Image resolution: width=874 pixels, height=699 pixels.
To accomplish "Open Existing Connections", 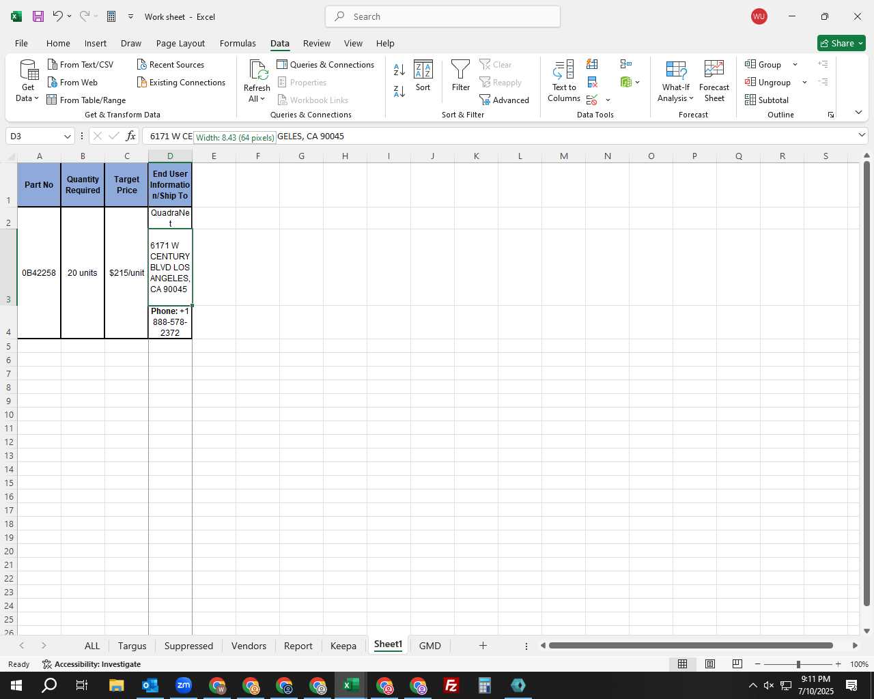I will pyautogui.click(x=181, y=82).
